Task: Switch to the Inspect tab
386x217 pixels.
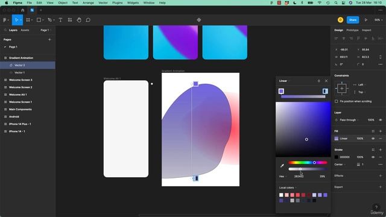Action: coord(366,30)
